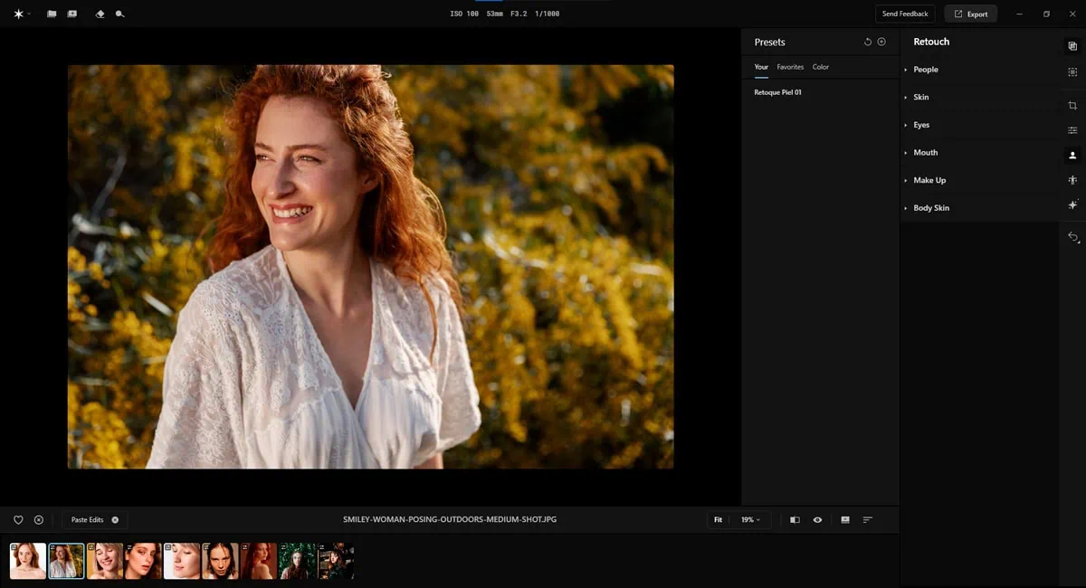
Task: Open the dropdown arrow beside the star logo
Action: tap(30, 14)
